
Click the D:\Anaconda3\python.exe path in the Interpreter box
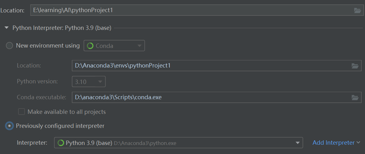[x=145, y=143]
